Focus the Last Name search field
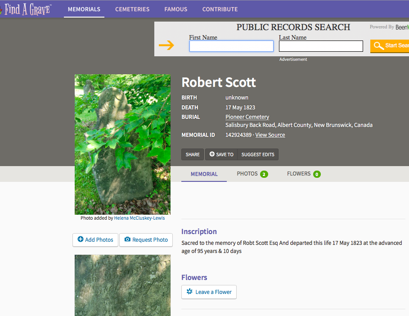This screenshot has width=409, height=316. pyautogui.click(x=321, y=46)
